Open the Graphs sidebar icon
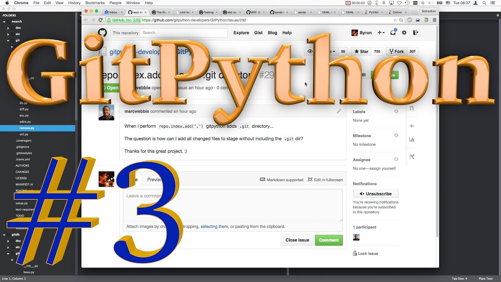Image resolution: width=501 pixels, height=282 pixels. pyautogui.click(x=412, y=139)
